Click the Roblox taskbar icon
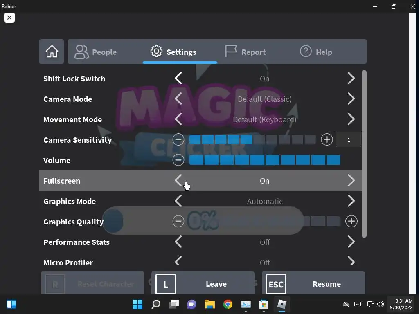 point(282,304)
